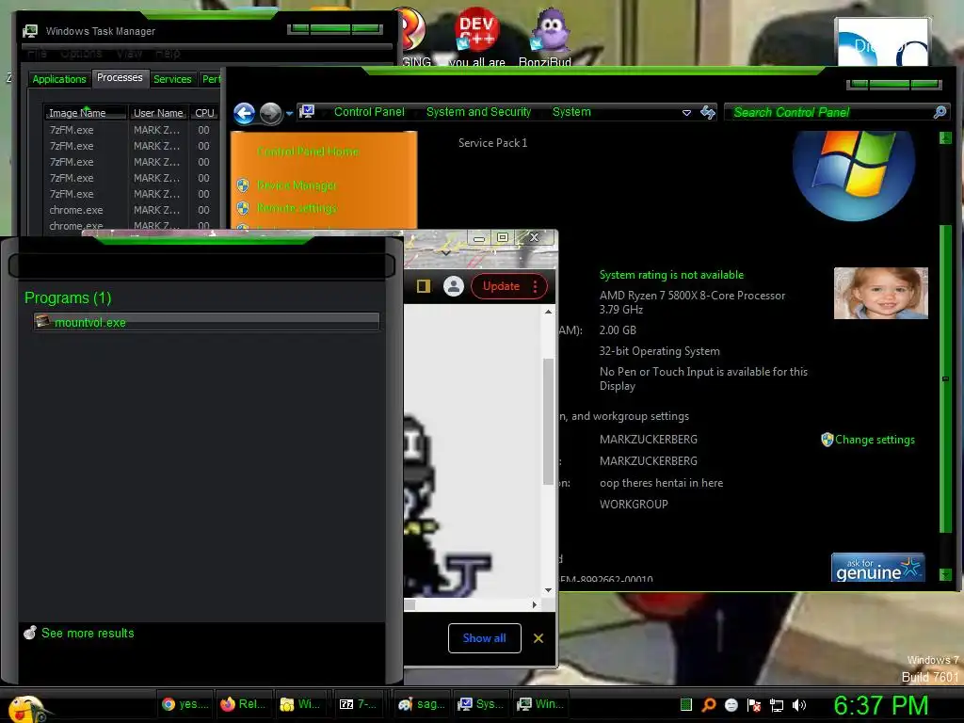
Task: Select Control Panel in the address breadcrumb
Action: 369,112
